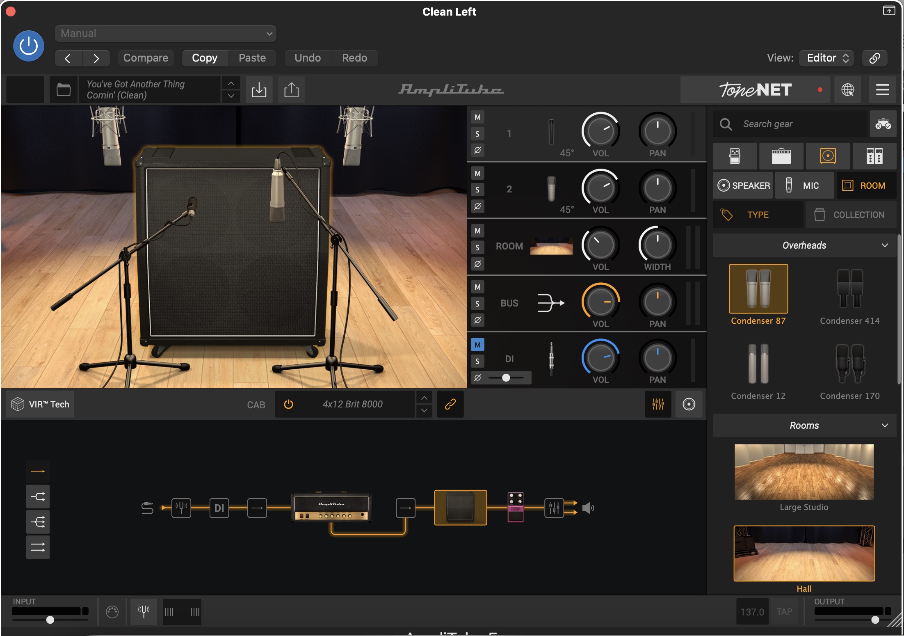Click the export preset share icon
Viewport: 904px width, 636px height.
(x=291, y=89)
